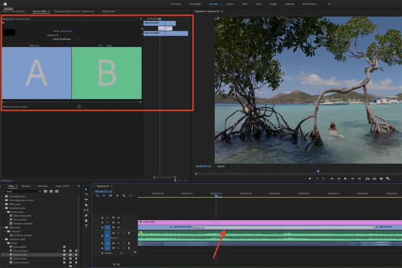This screenshot has height=268, width=402.
Task: Toggle Snap in the timeline
Action: pyautogui.click(x=104, y=196)
